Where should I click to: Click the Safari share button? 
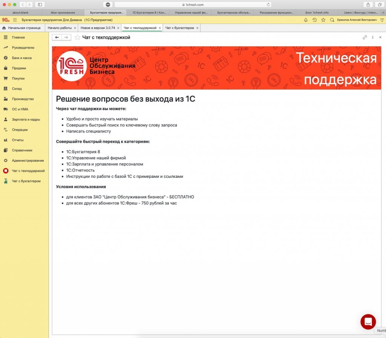(x=368, y=5)
